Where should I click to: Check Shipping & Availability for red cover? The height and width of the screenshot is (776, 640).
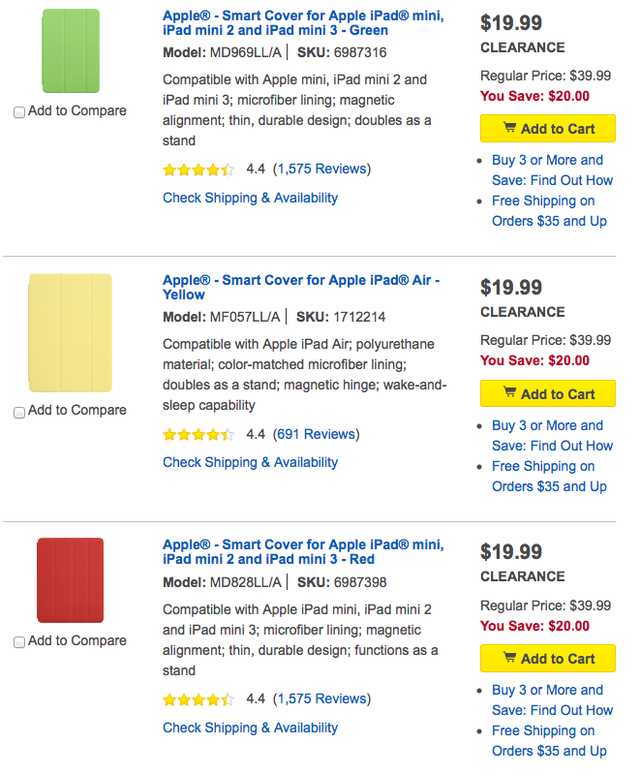click(250, 728)
